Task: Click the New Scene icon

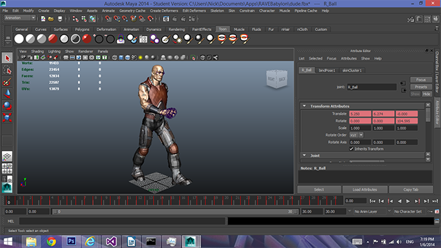Action: point(43,19)
